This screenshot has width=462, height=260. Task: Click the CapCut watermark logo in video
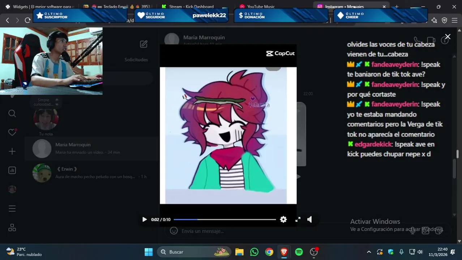tap(281, 53)
